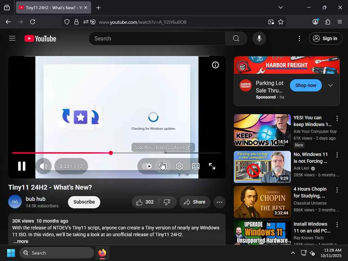Click the YouTube search field
Image resolution: width=348 pixels, height=261 pixels.
point(157,38)
